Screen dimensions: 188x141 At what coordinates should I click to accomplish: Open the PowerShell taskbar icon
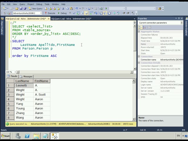27,136
